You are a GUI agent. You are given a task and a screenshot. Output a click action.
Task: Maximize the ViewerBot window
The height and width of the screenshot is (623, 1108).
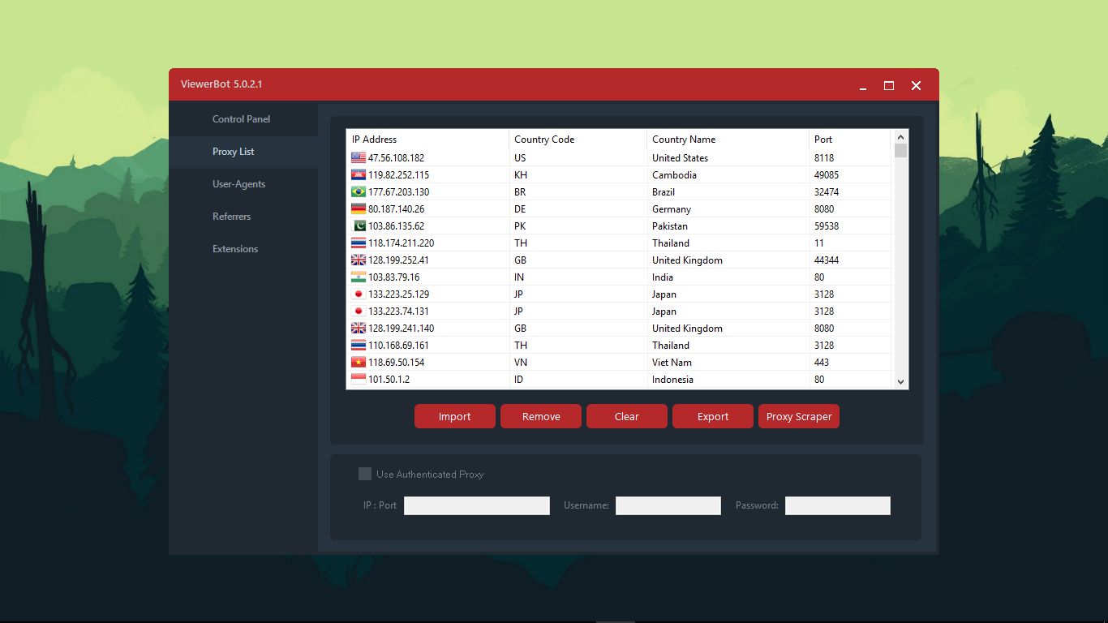(889, 85)
